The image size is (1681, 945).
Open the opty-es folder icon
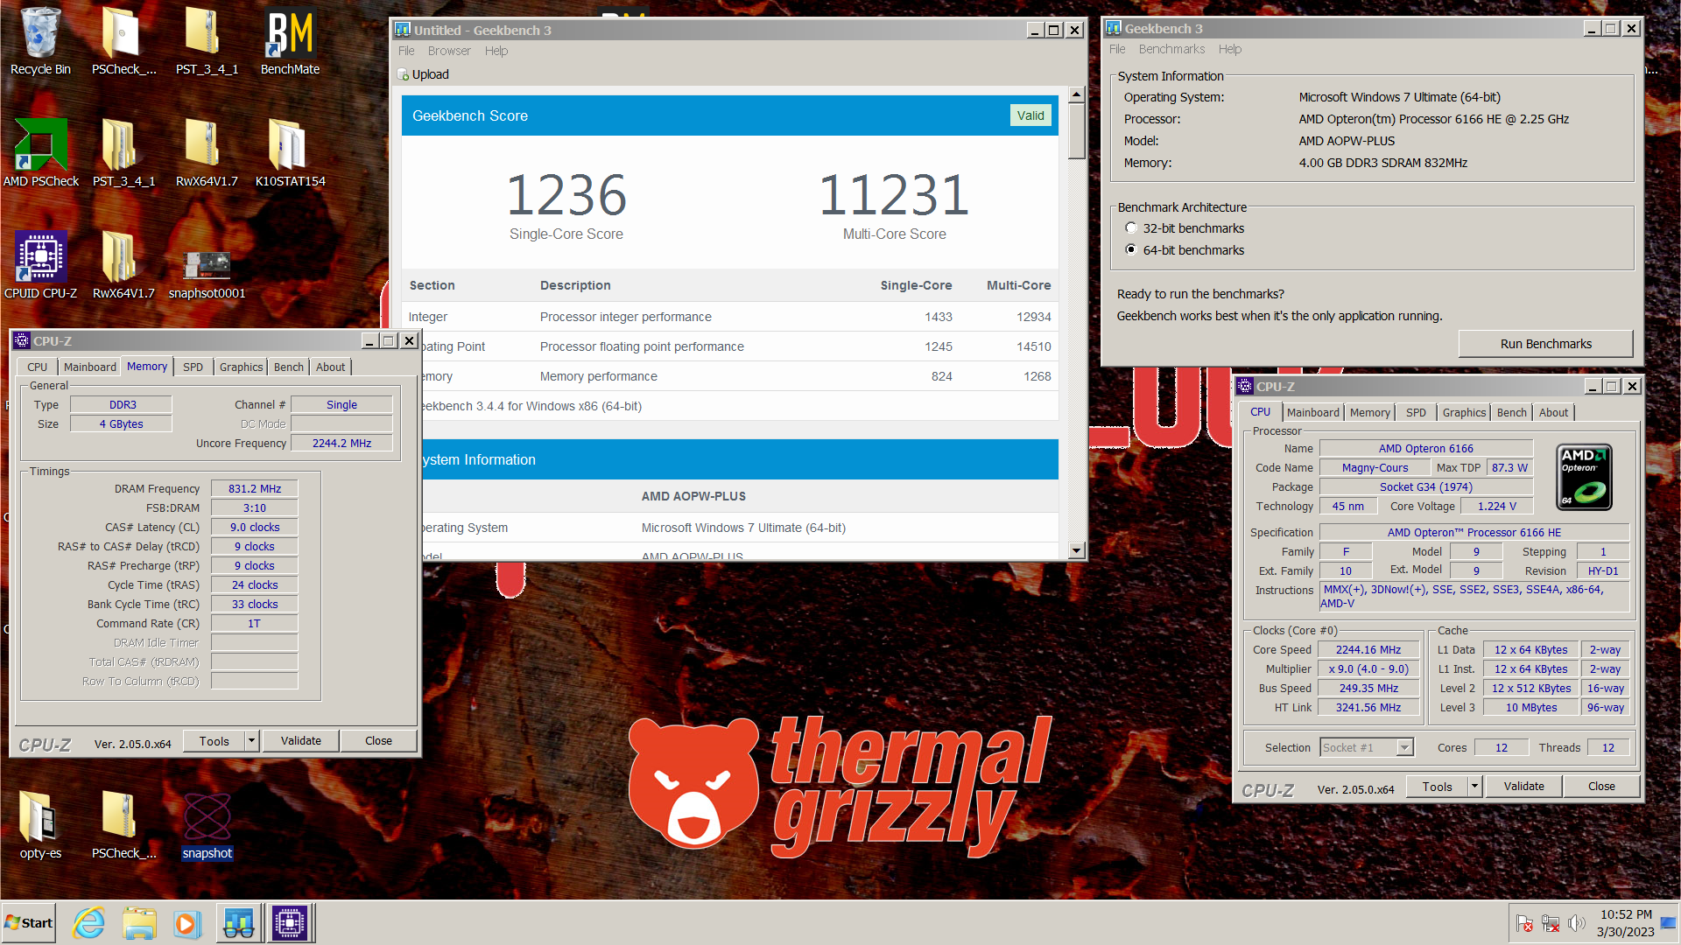pyautogui.click(x=40, y=826)
